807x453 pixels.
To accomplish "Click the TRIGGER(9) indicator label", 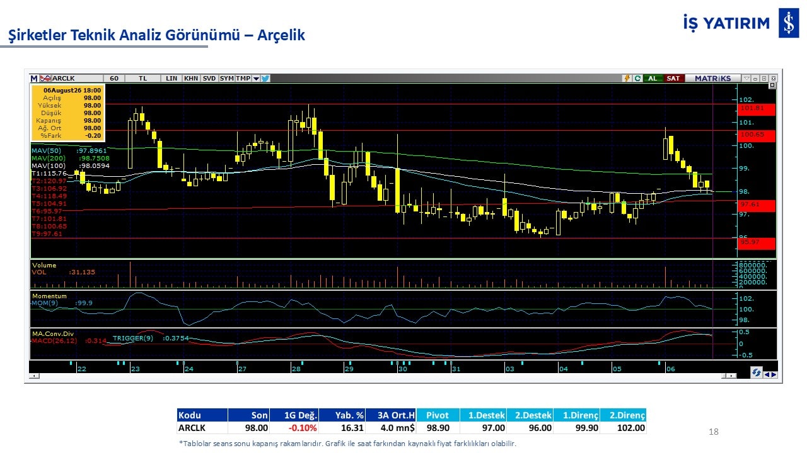I will (150, 338).
